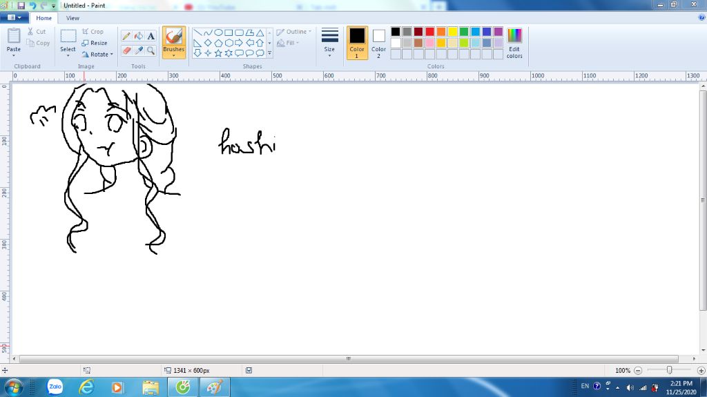Click the Undo arrow icon
The height and width of the screenshot is (397, 707).
32,6
